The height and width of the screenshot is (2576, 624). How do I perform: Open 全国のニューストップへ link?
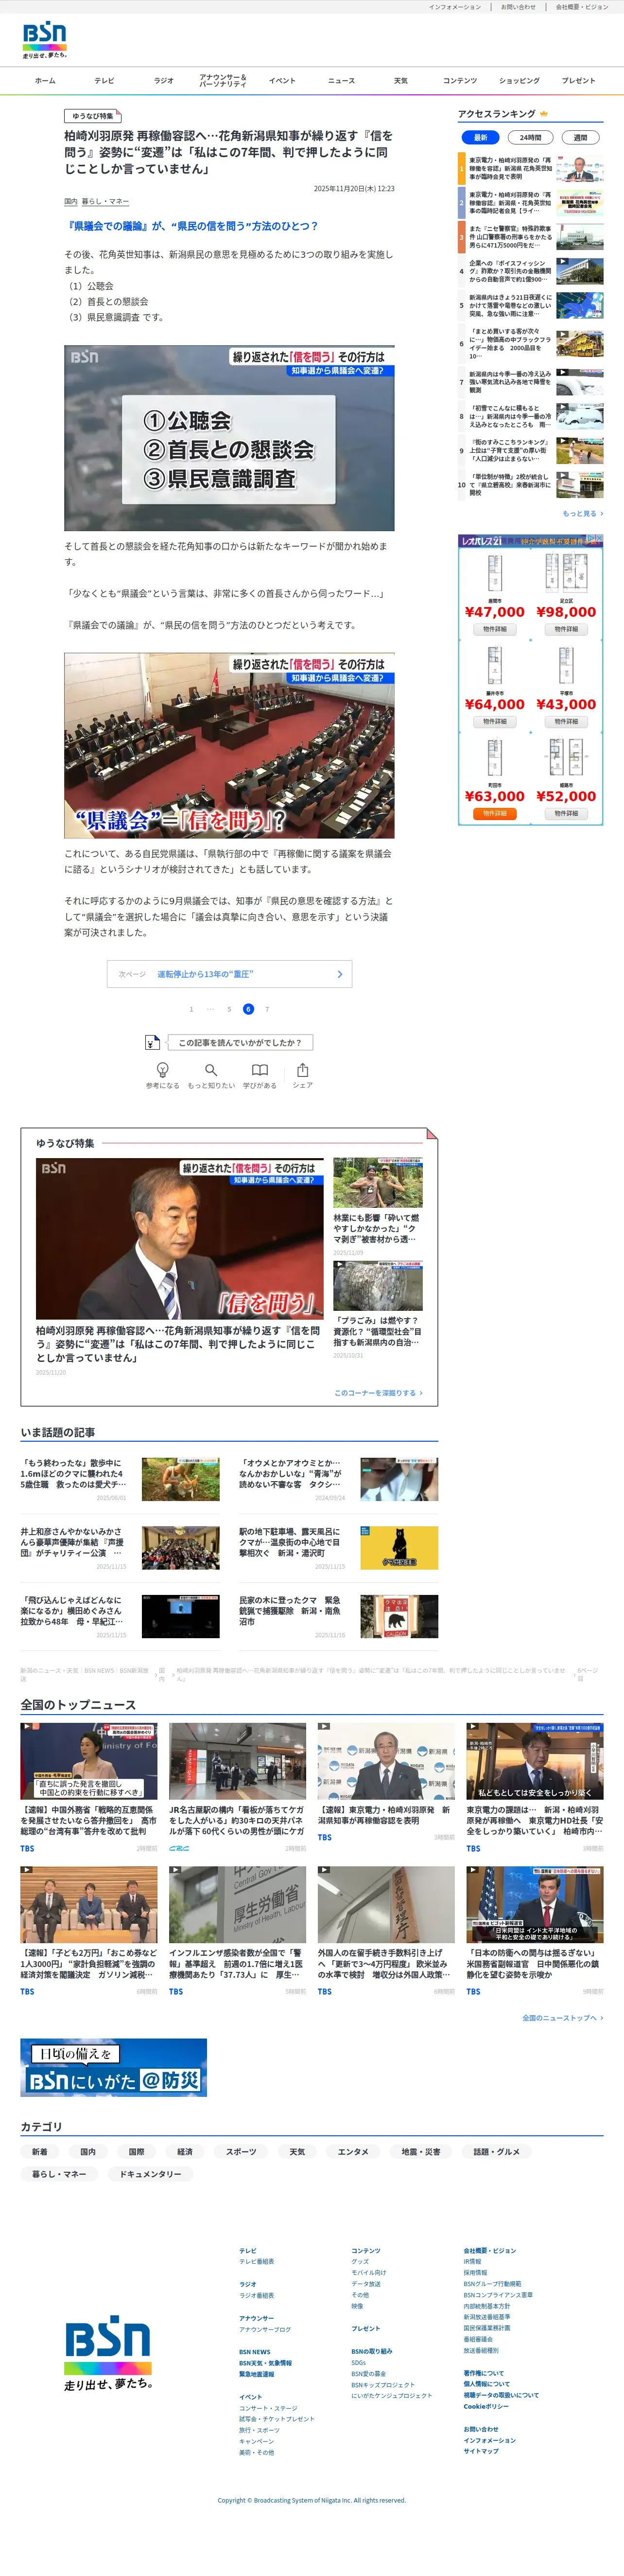pyautogui.click(x=563, y=2018)
